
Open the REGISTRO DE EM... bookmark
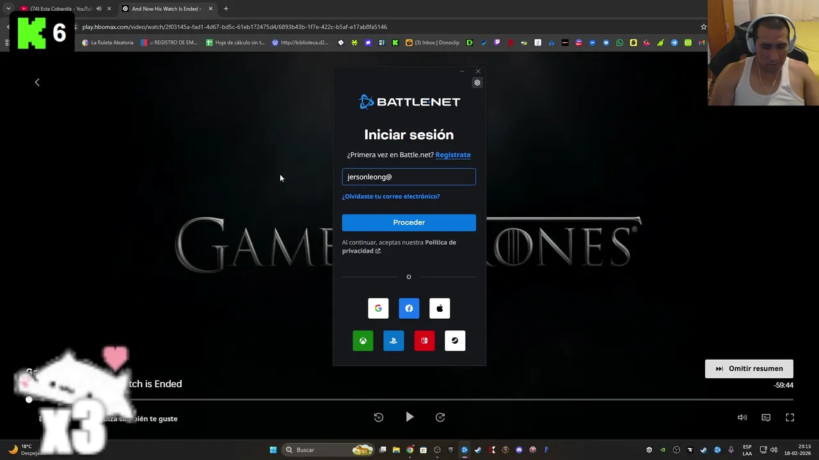(x=169, y=43)
